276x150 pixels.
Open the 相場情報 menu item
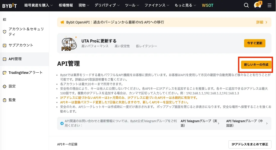66,5
